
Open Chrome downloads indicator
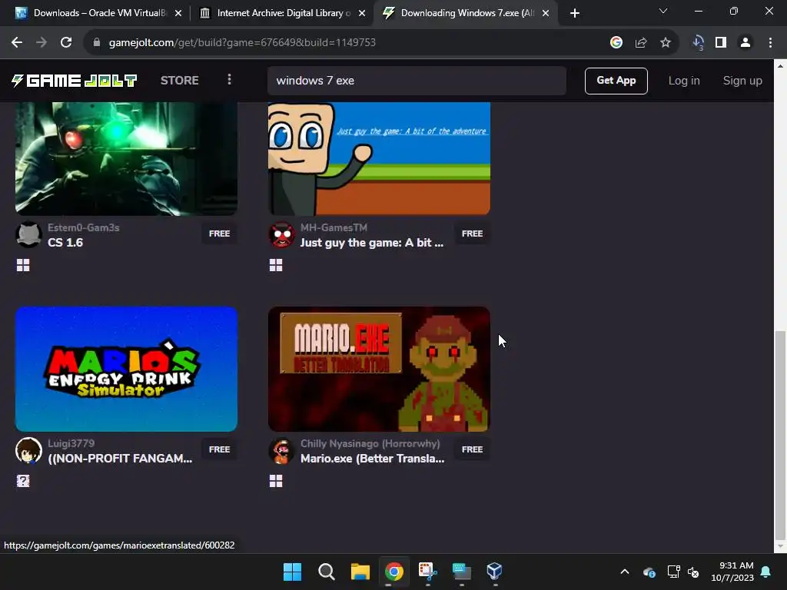coord(698,43)
